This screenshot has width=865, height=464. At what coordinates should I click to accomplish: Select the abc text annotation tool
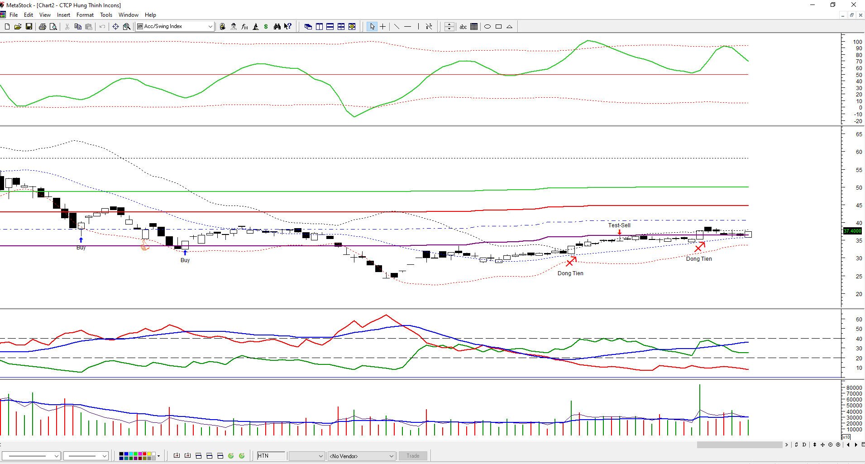[x=463, y=27]
